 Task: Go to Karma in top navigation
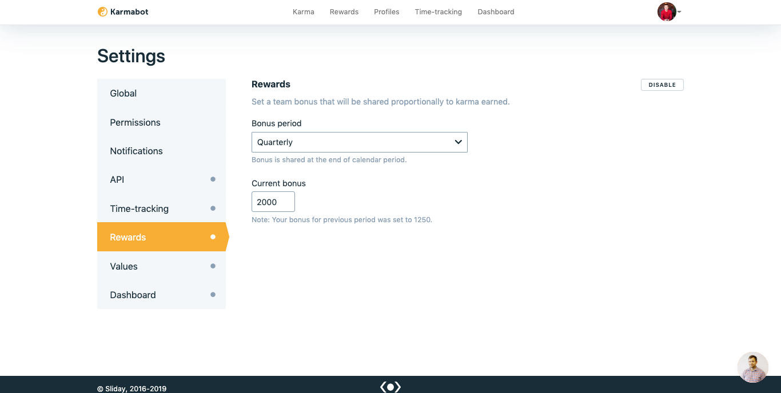(304, 11)
